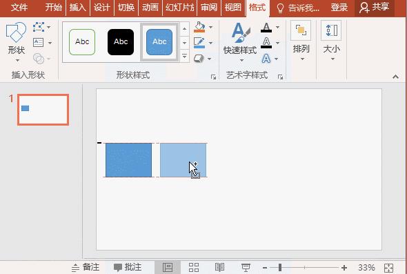This screenshot has height=274, width=407.
Task: Apply the black filled Abc style
Action: (121, 42)
